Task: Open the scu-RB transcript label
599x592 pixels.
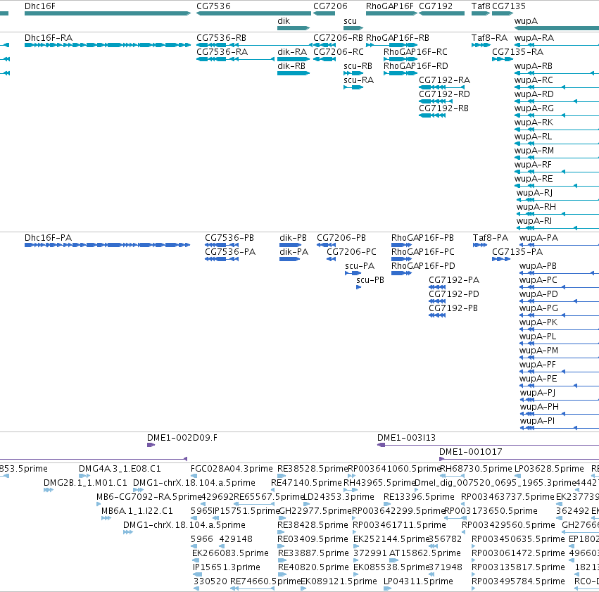Action: pos(358,66)
